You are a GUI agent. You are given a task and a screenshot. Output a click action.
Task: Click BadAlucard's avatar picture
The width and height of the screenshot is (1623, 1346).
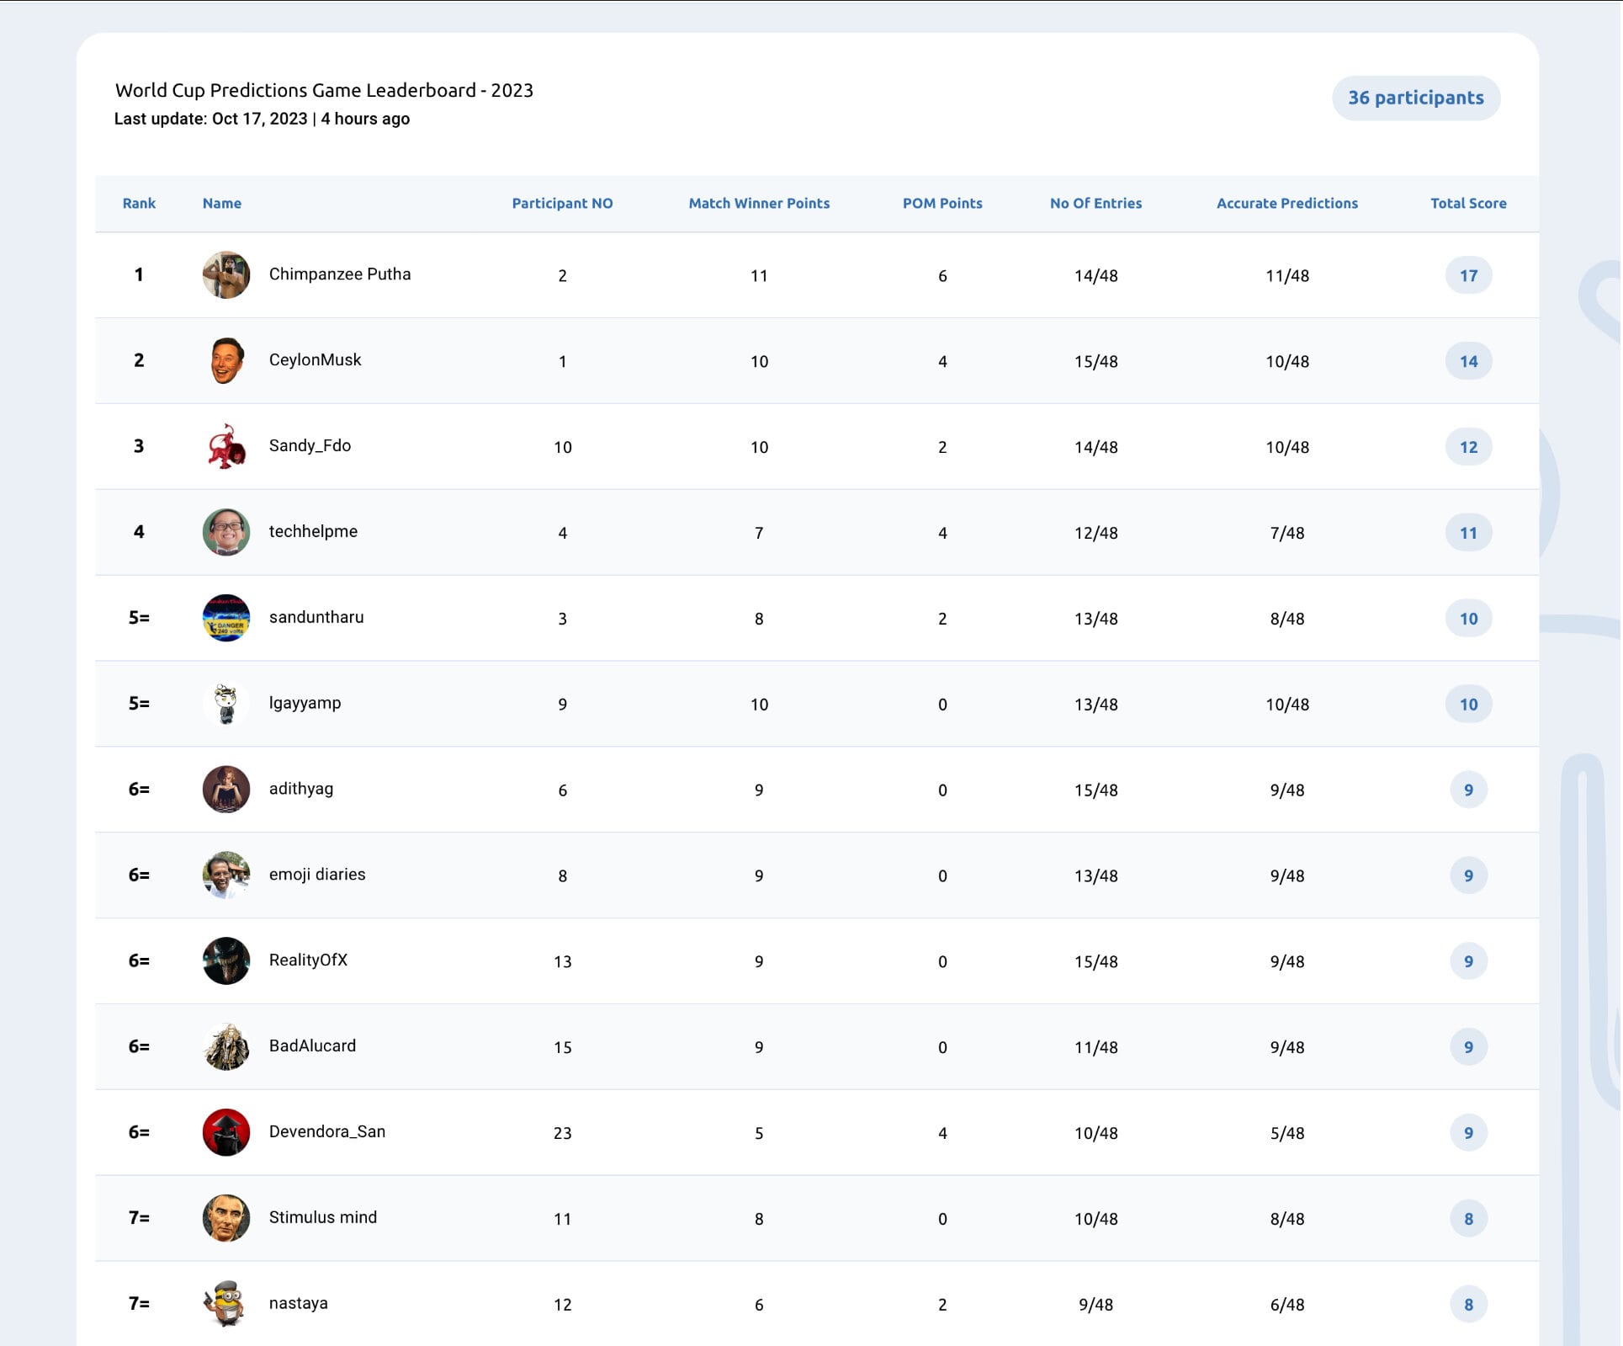226,1046
